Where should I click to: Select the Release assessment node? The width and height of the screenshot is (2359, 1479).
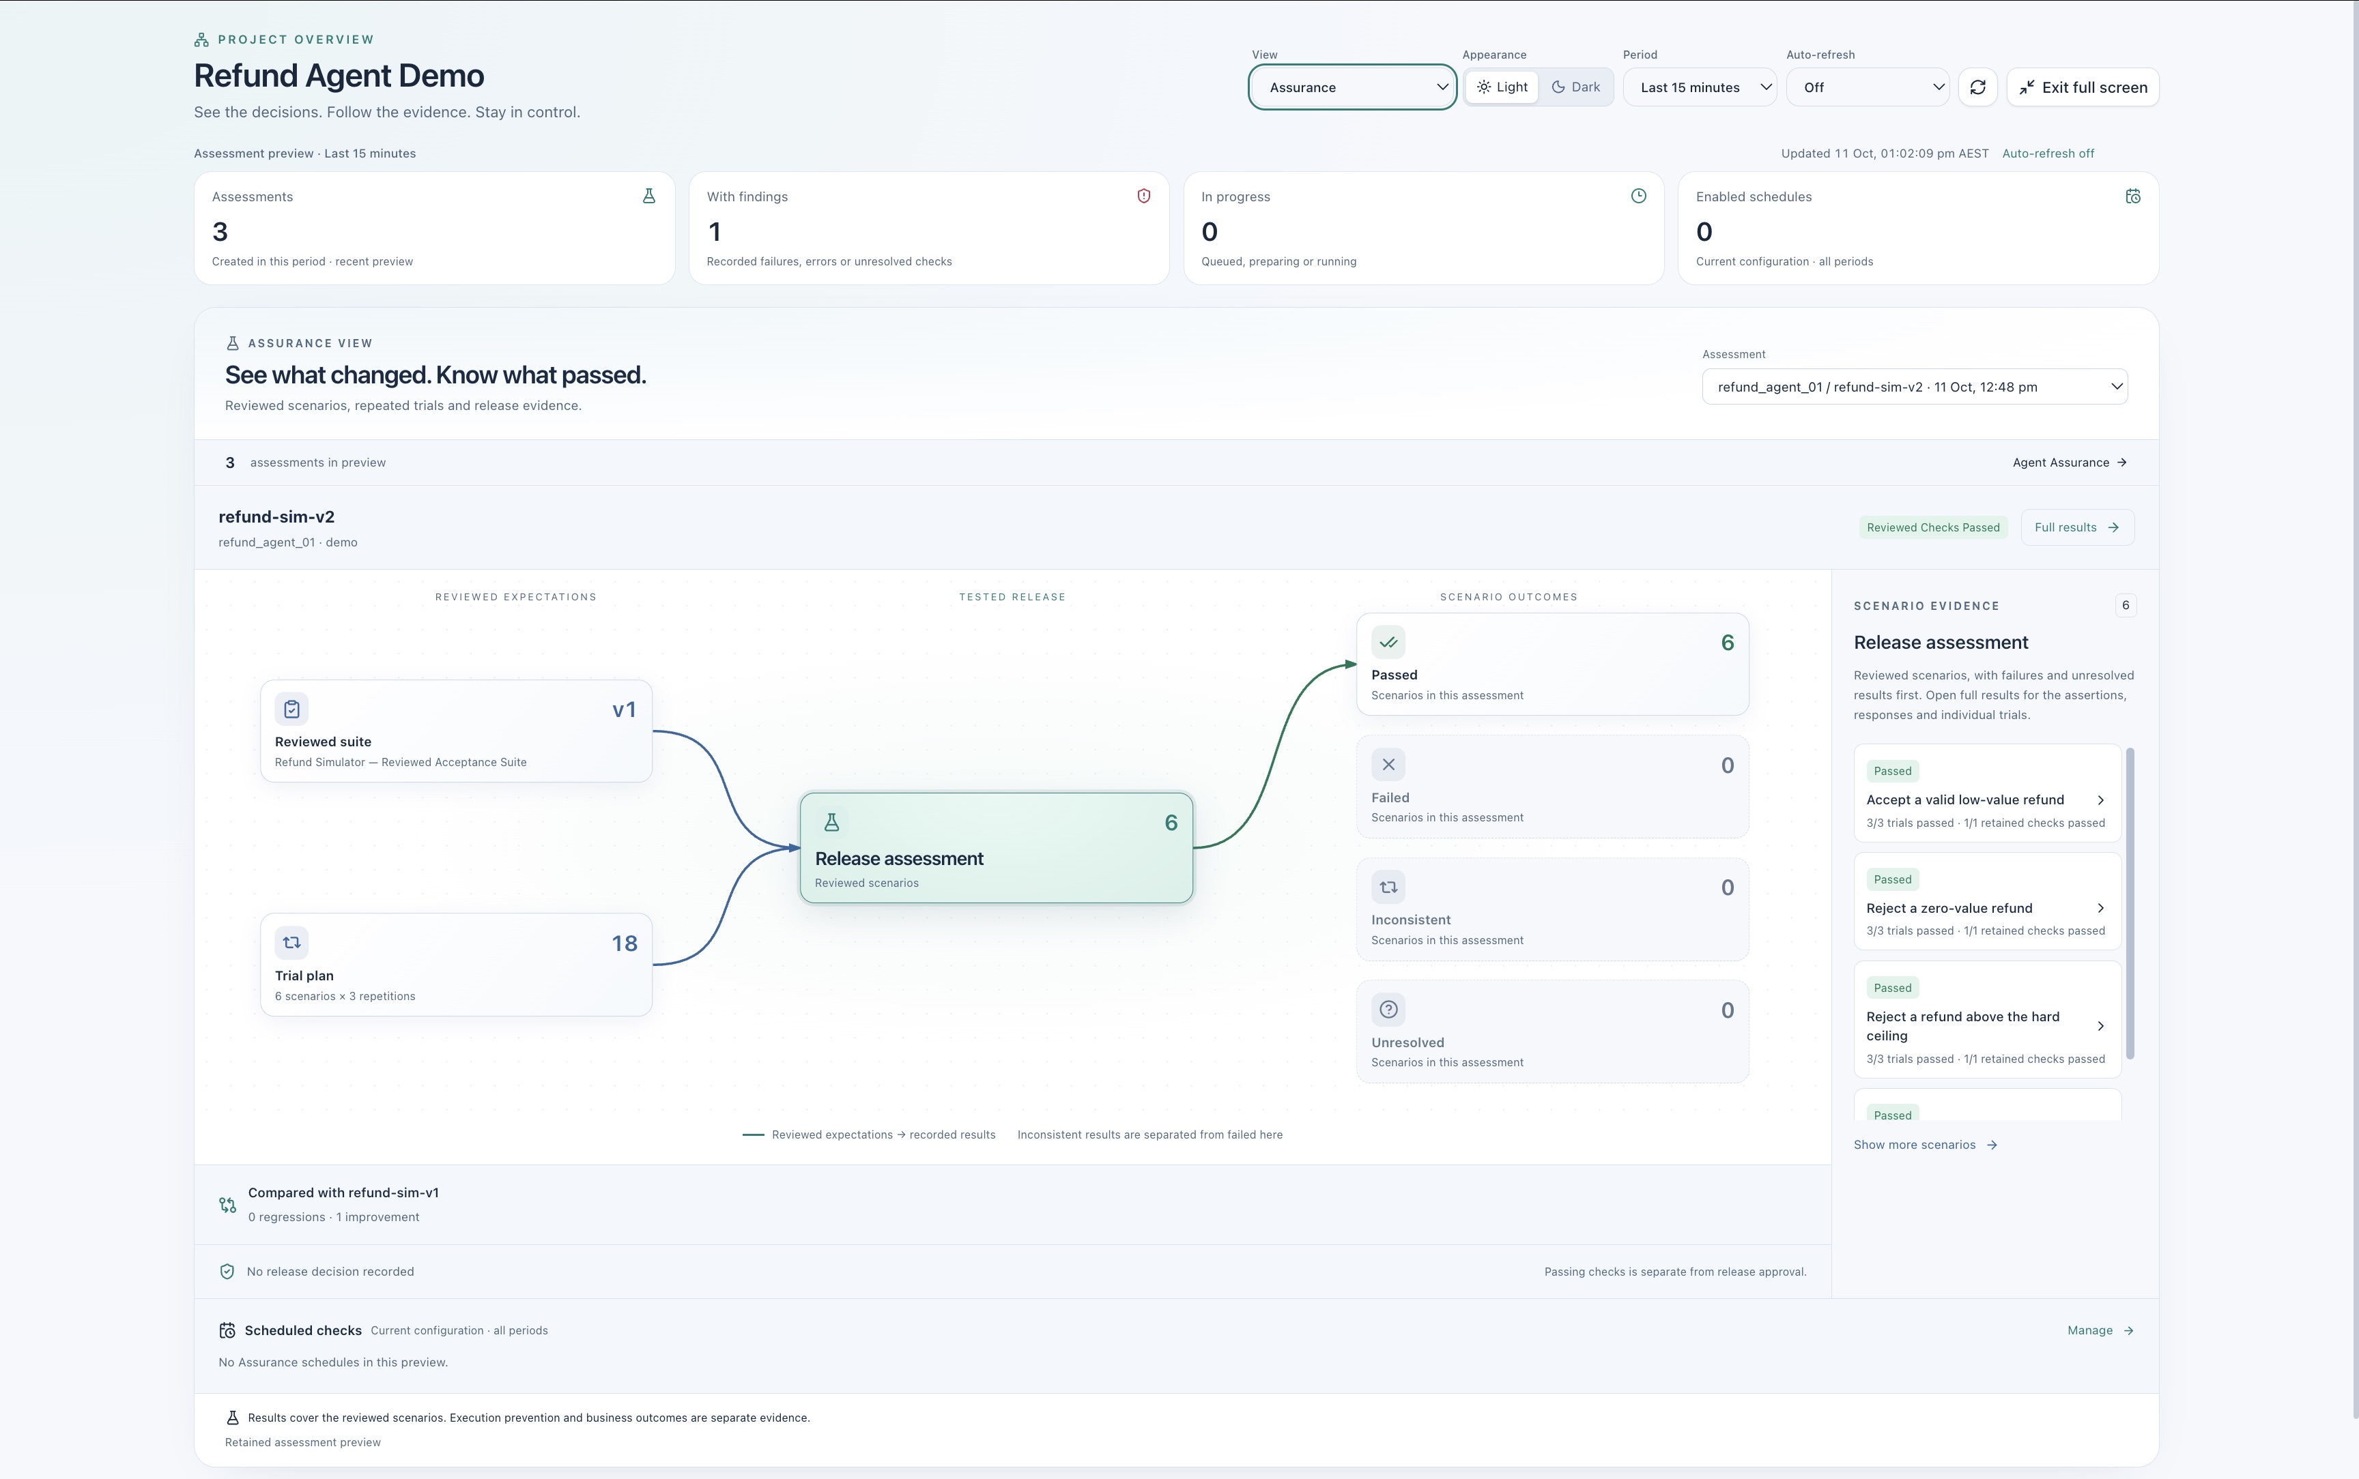click(x=996, y=848)
